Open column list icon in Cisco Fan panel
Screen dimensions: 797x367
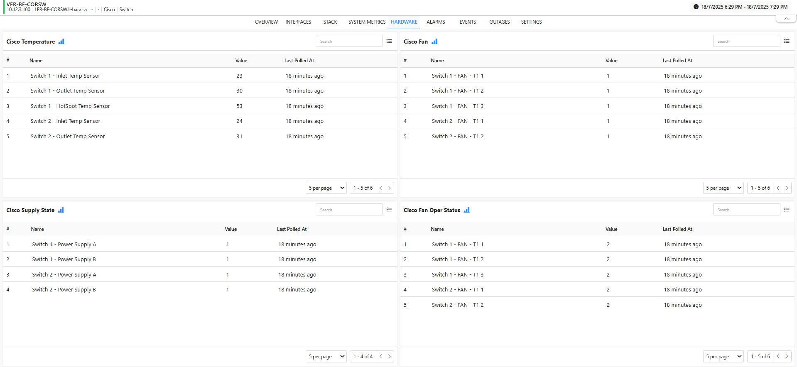(x=786, y=41)
